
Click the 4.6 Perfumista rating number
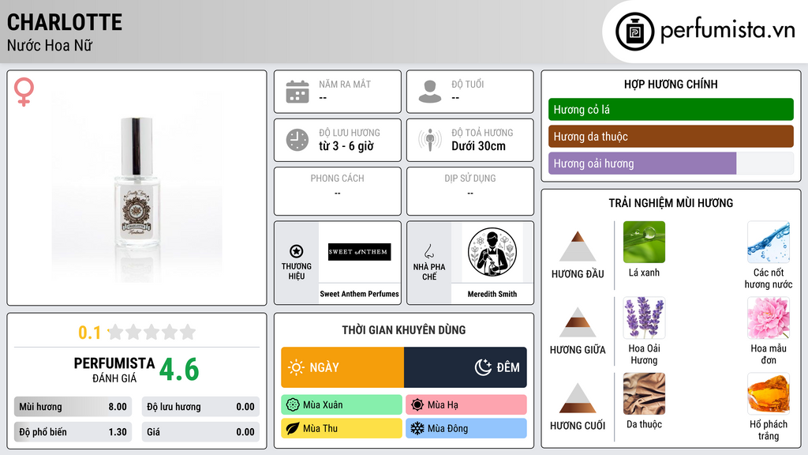pyautogui.click(x=179, y=370)
